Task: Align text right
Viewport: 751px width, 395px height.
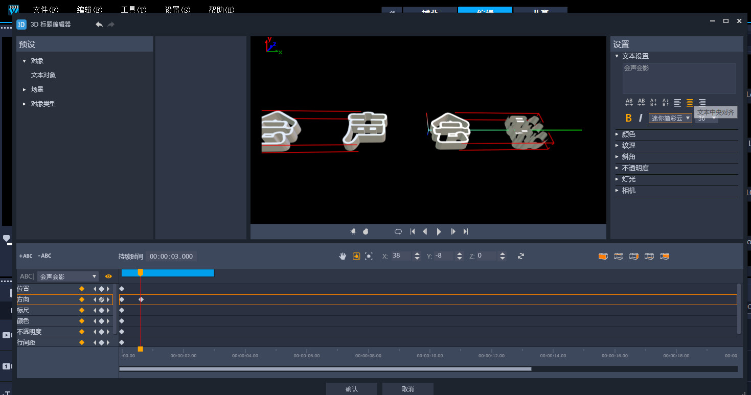Action: pyautogui.click(x=702, y=103)
